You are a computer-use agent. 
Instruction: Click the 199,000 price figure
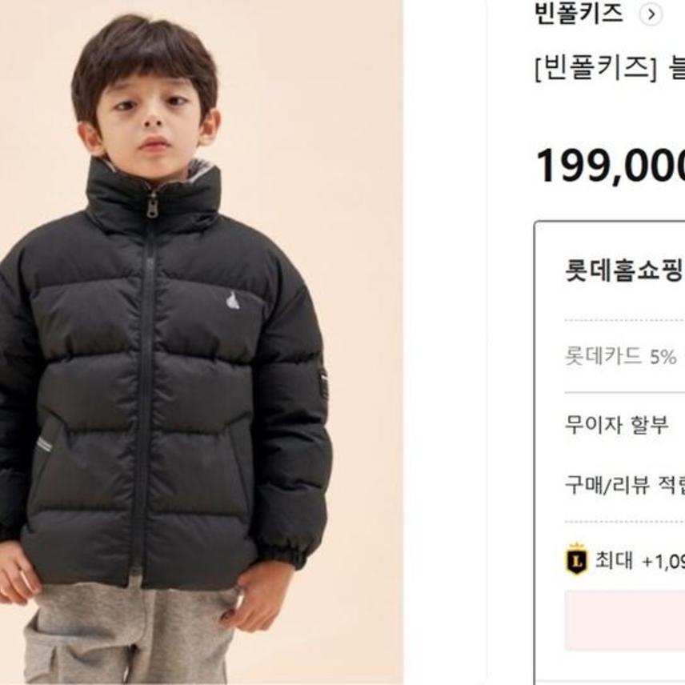tap(611, 166)
